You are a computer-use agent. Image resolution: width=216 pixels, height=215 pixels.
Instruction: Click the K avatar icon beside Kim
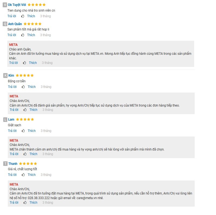(x=5, y=76)
